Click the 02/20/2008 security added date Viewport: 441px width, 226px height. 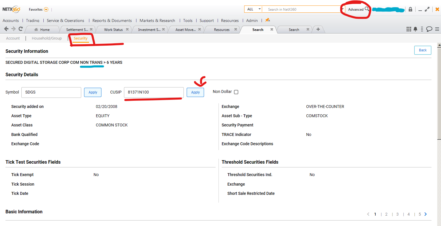pyautogui.click(x=107, y=107)
